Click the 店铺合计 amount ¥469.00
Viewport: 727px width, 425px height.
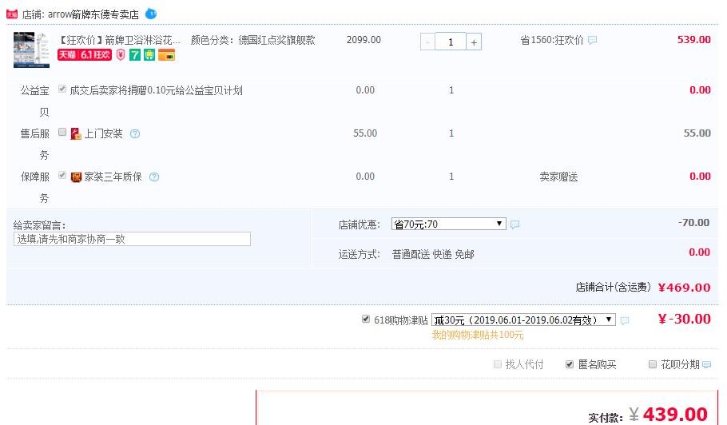point(685,288)
